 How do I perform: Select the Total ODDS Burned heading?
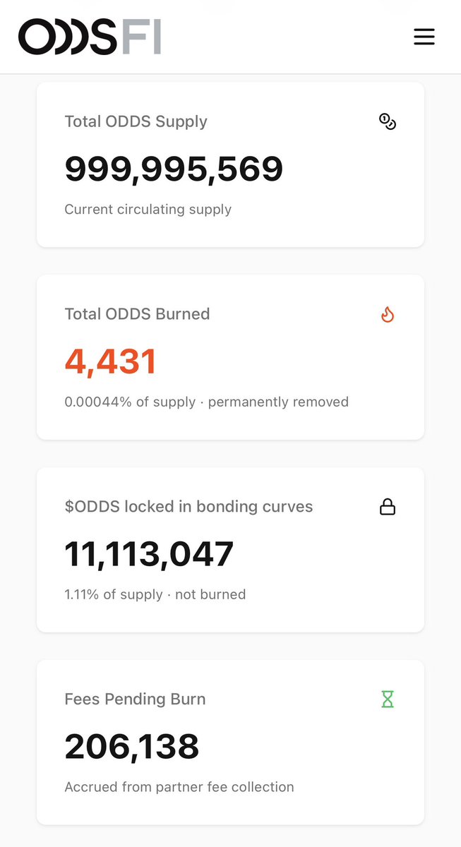coord(137,314)
